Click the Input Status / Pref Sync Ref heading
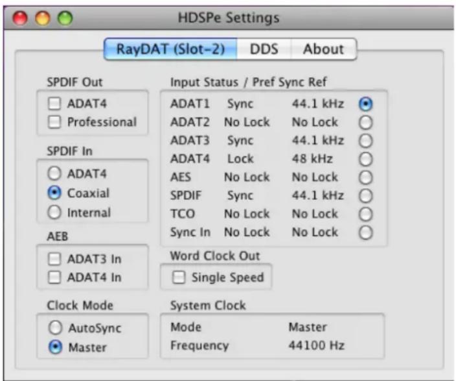The image size is (456, 381). (x=248, y=82)
